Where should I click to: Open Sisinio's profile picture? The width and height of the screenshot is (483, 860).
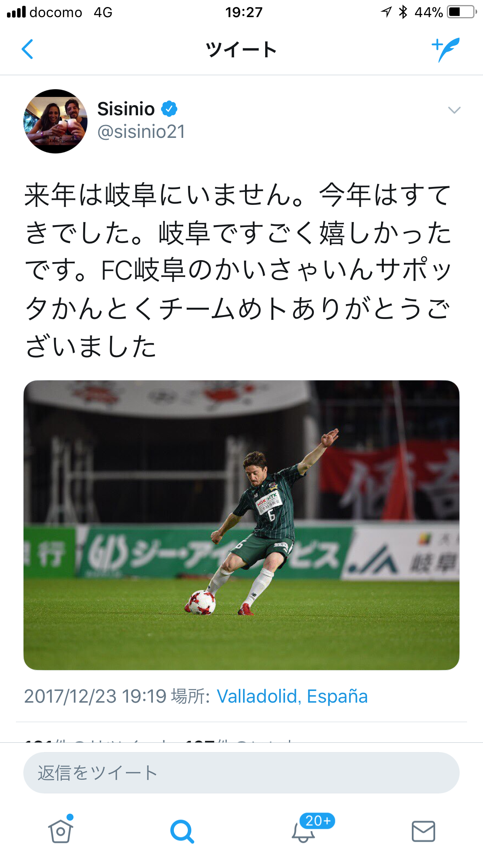point(55,121)
